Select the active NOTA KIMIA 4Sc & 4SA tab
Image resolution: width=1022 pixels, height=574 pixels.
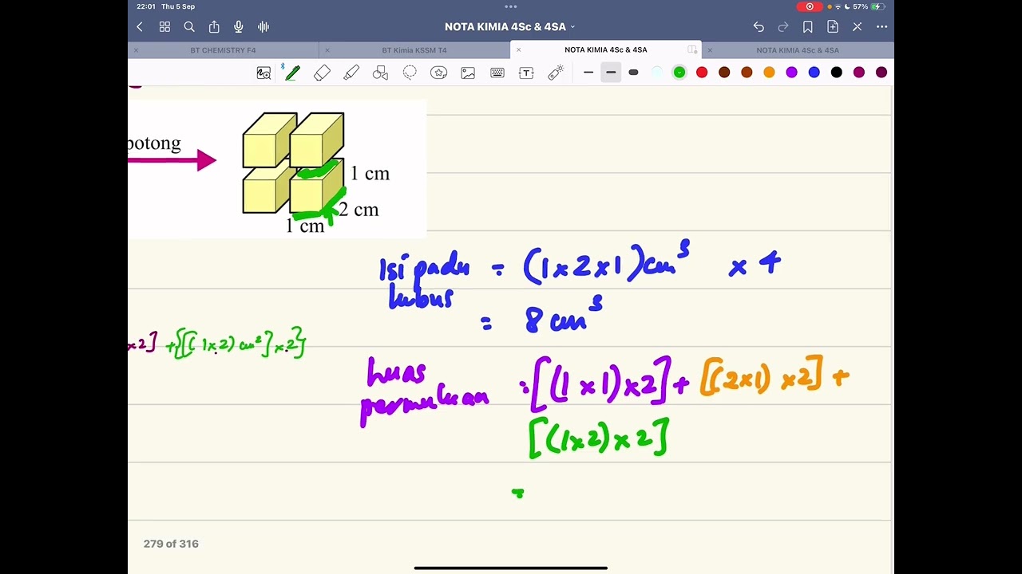606,50
